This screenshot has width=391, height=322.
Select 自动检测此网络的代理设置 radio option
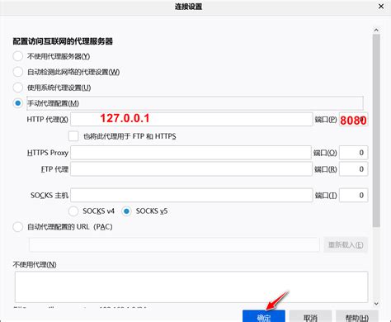(18, 72)
